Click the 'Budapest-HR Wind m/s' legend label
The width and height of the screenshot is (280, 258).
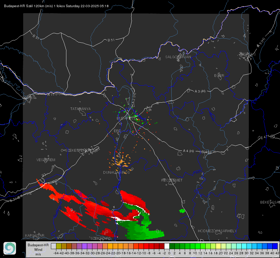38,249
